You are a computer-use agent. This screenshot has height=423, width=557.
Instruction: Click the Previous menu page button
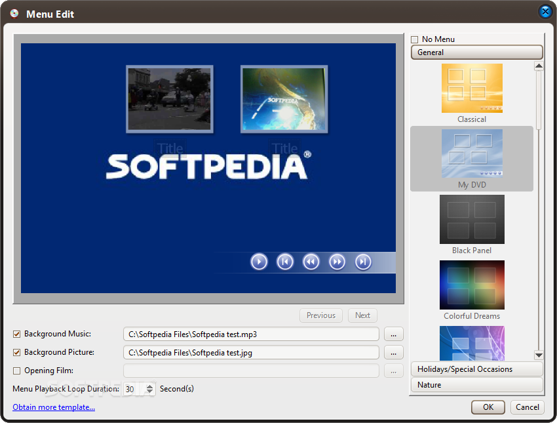[x=321, y=315]
